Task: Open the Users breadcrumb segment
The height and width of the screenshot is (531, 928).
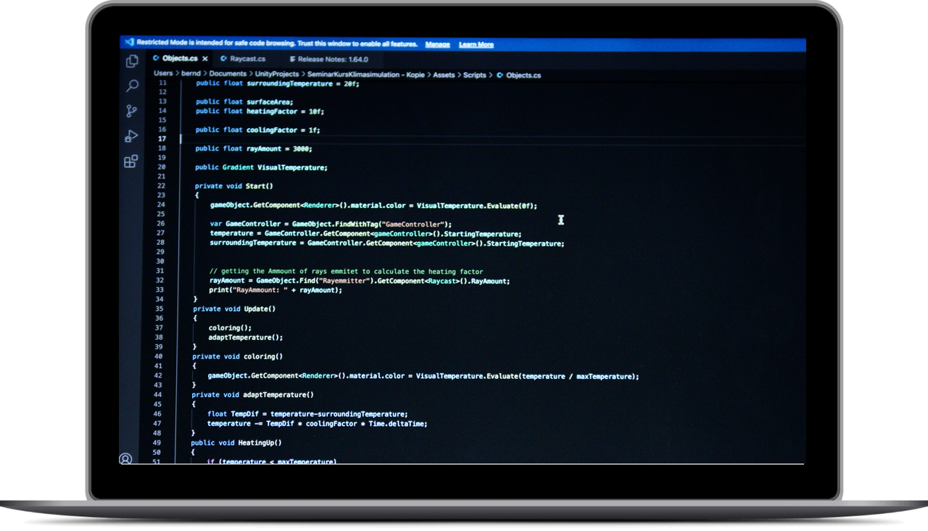Action: pos(163,74)
